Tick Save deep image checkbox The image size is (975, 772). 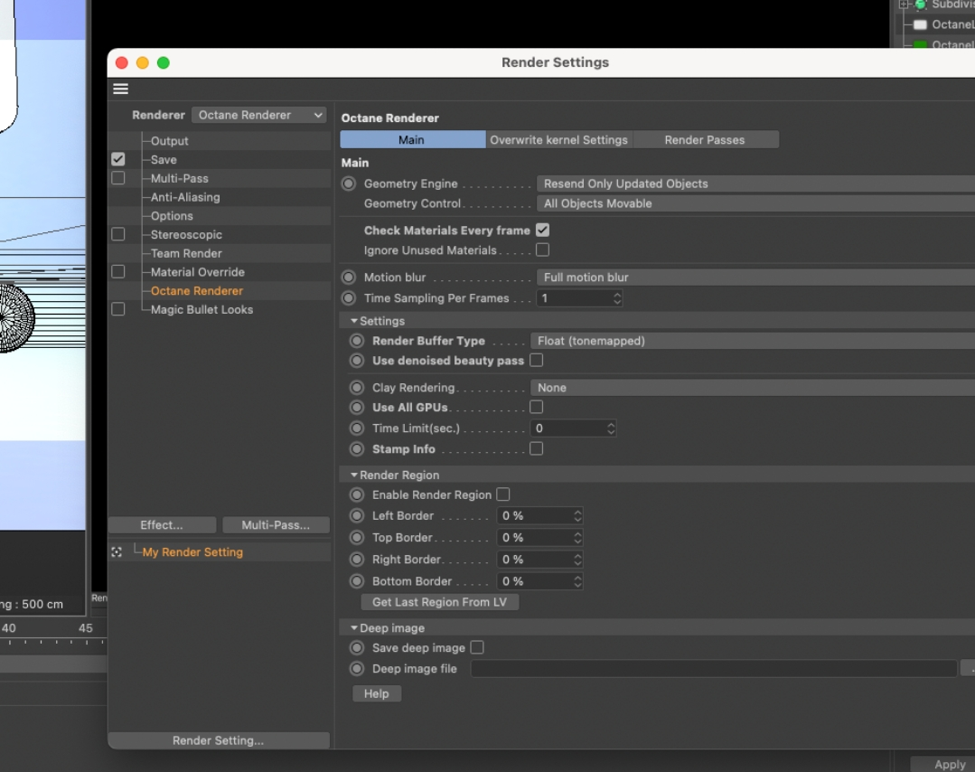click(x=477, y=648)
